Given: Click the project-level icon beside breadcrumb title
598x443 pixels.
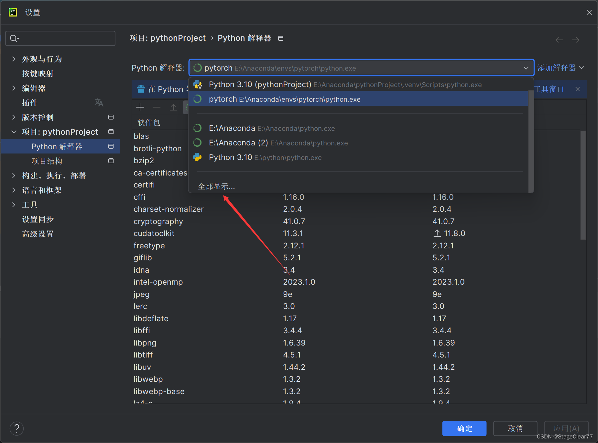Looking at the screenshot, I should coord(281,39).
